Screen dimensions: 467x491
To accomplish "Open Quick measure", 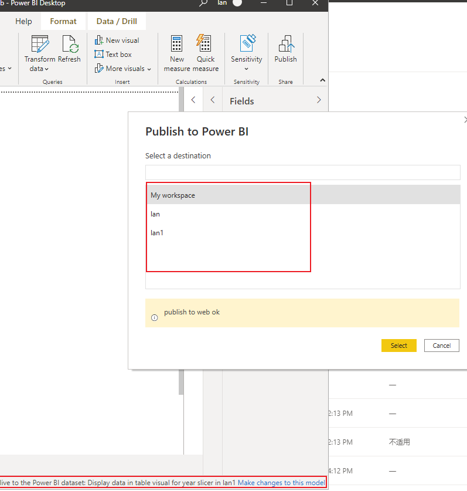I will [x=206, y=53].
